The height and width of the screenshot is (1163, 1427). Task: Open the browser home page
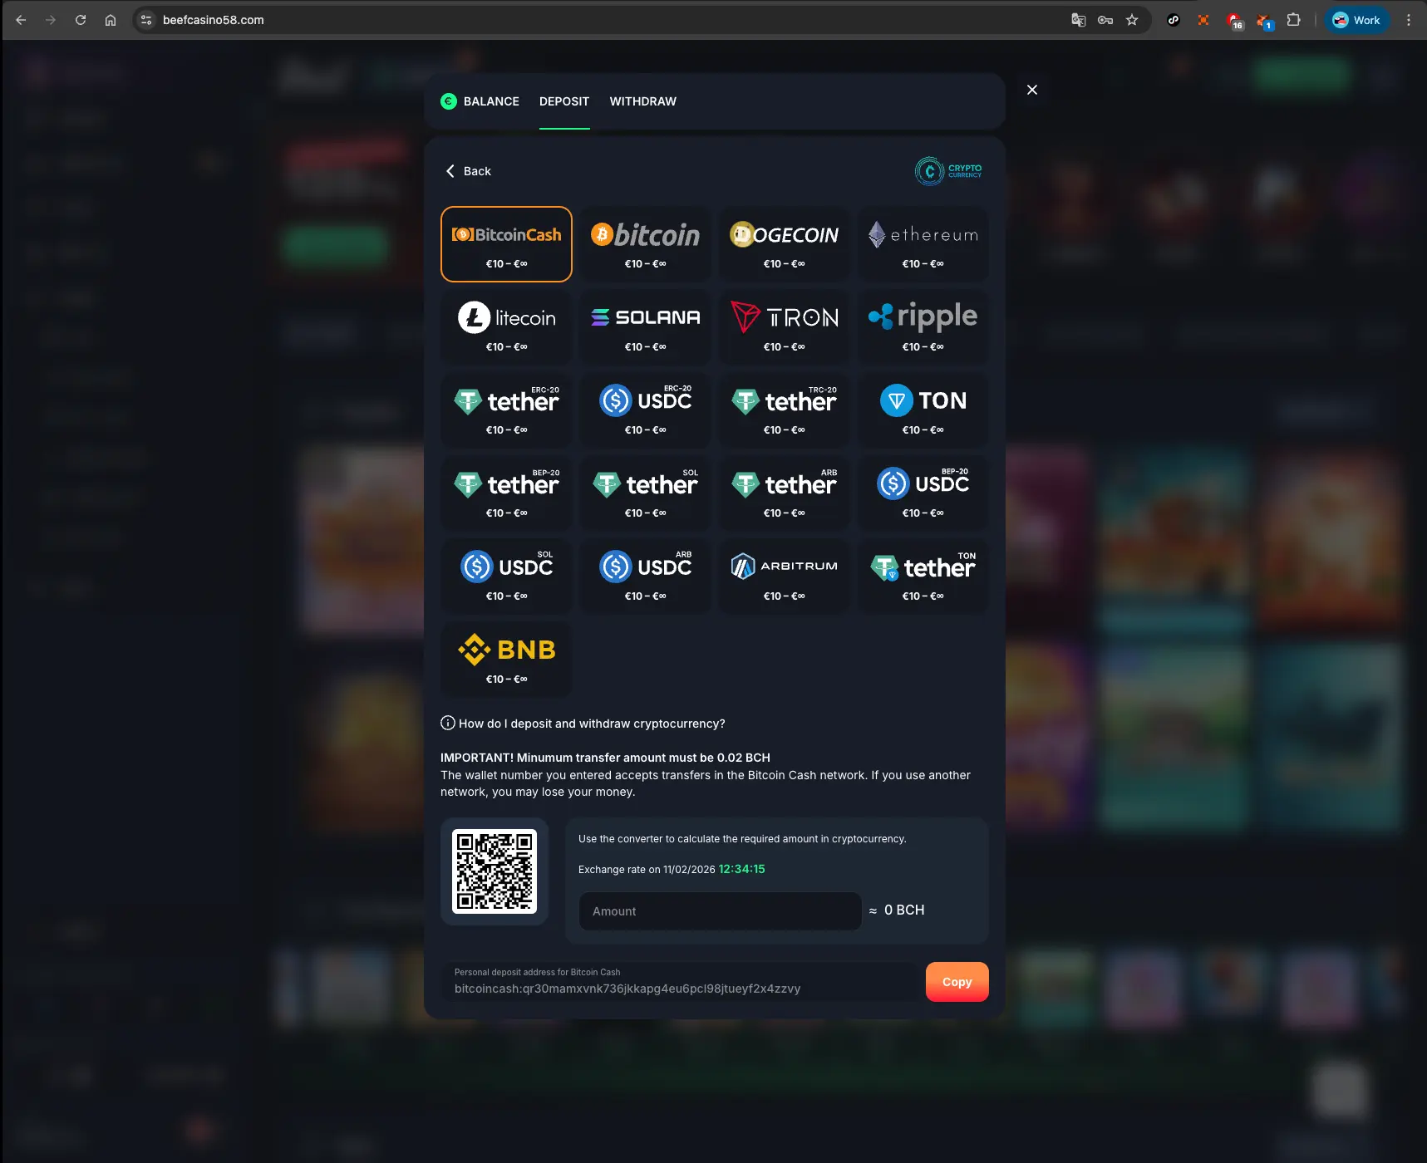click(x=111, y=20)
